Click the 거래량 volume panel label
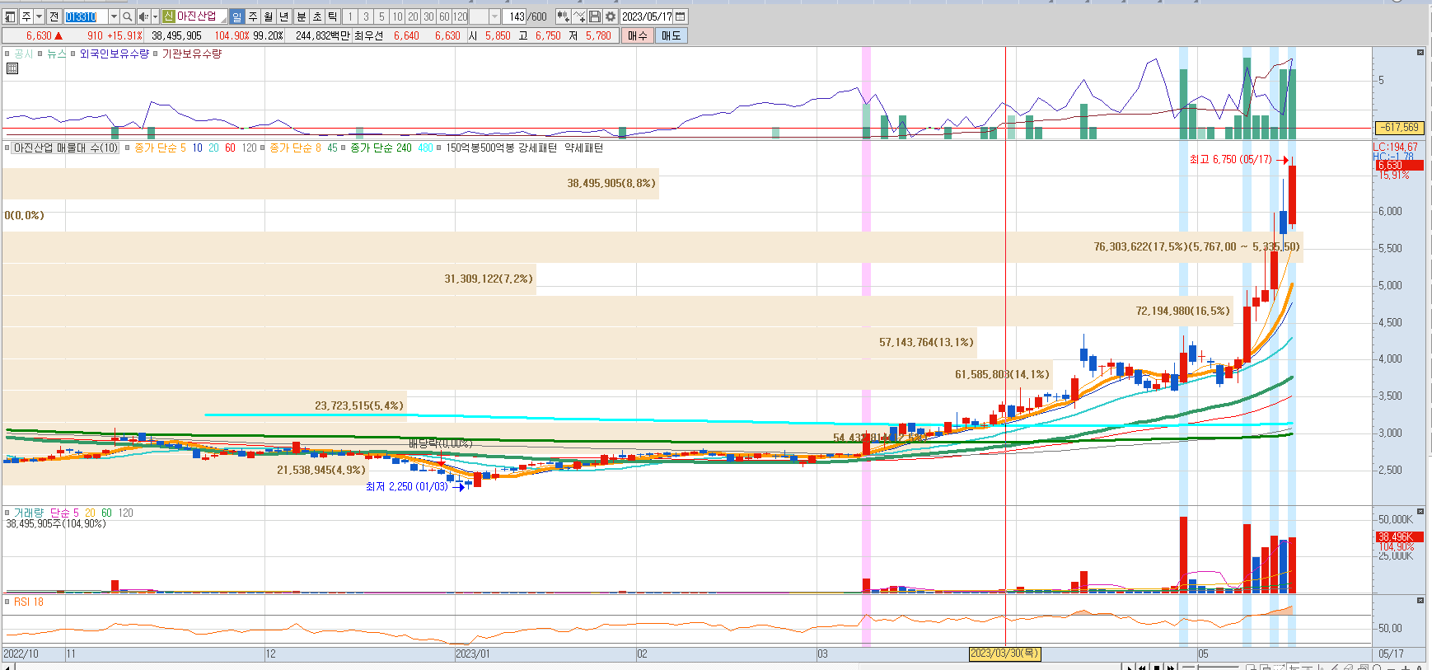Screen dimensions: 1432x670 pyautogui.click(x=27, y=513)
